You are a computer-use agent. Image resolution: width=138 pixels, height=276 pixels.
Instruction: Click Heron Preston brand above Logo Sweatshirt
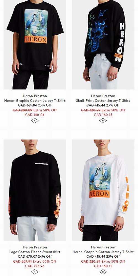tap(35, 247)
